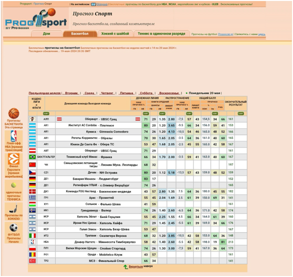Open Теннис в одиночном разряде tab
Screen dimensions: 293x277
[161, 34]
